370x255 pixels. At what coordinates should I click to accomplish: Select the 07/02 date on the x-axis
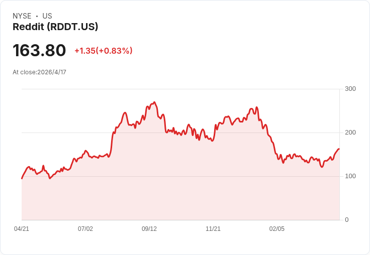coord(85,229)
